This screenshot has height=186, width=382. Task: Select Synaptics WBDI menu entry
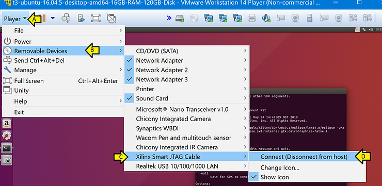click(187, 128)
